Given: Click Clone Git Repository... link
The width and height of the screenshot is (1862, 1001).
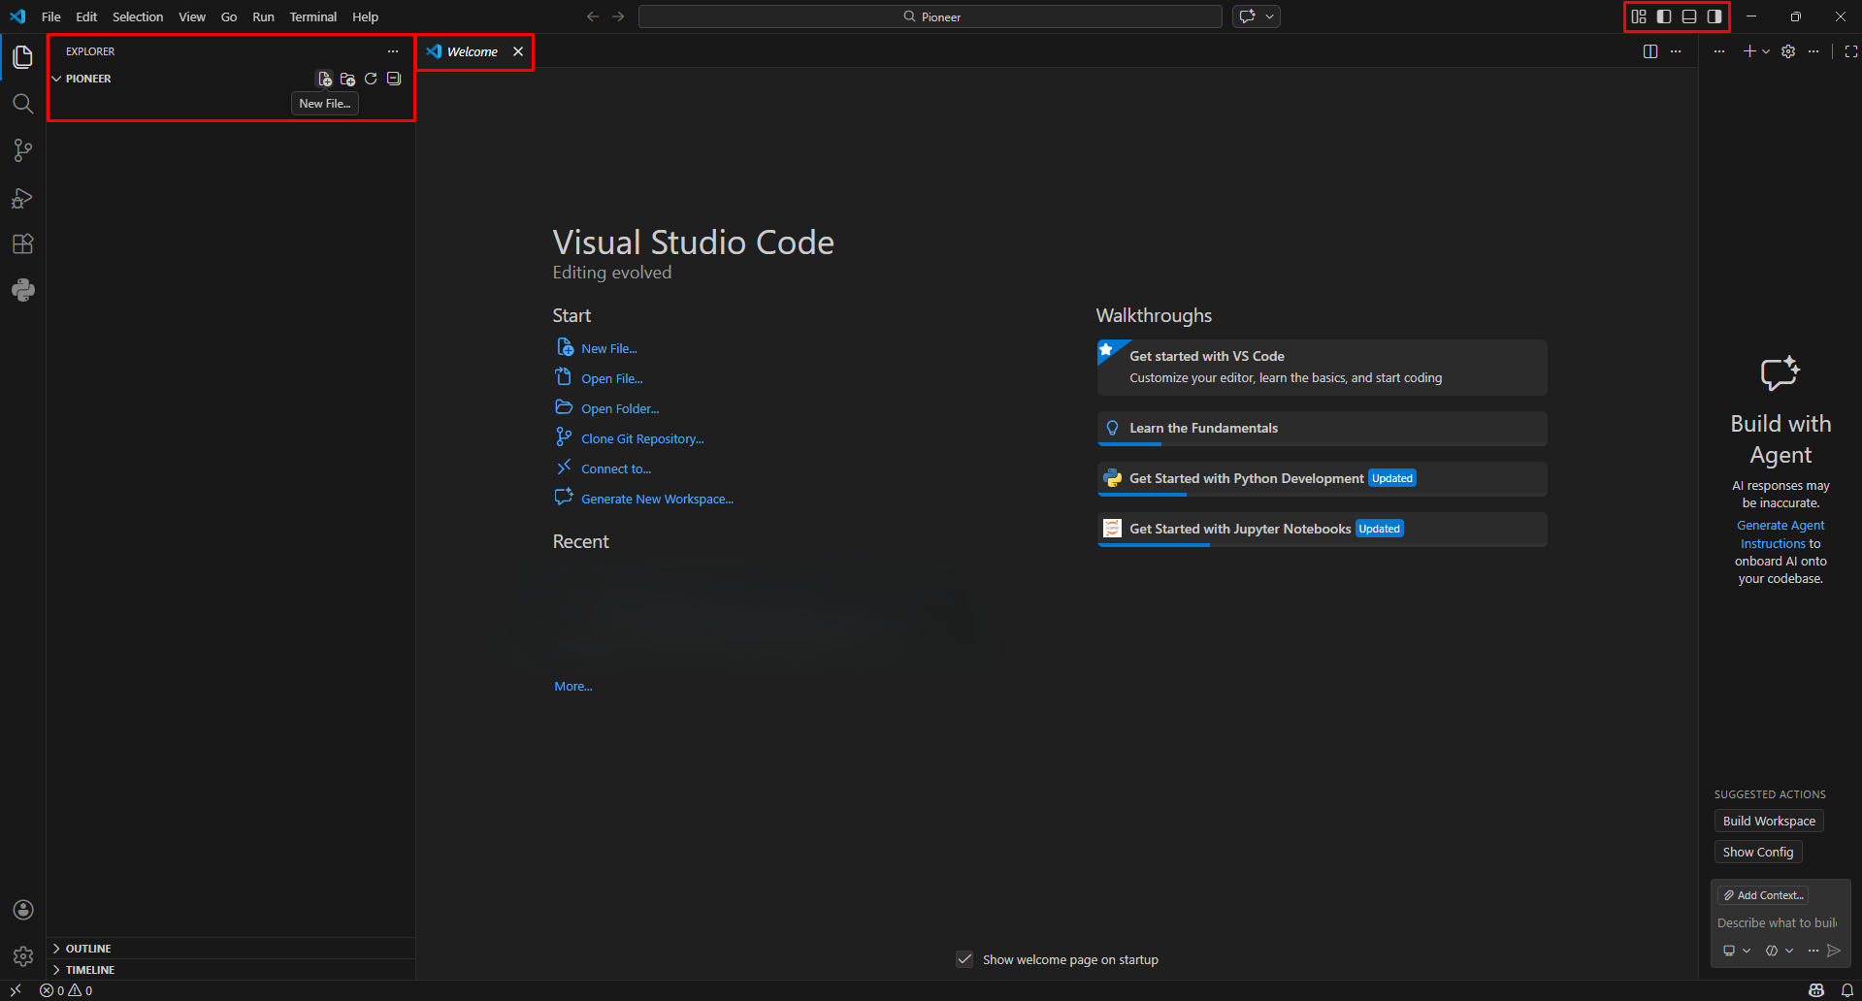Looking at the screenshot, I should click(642, 438).
